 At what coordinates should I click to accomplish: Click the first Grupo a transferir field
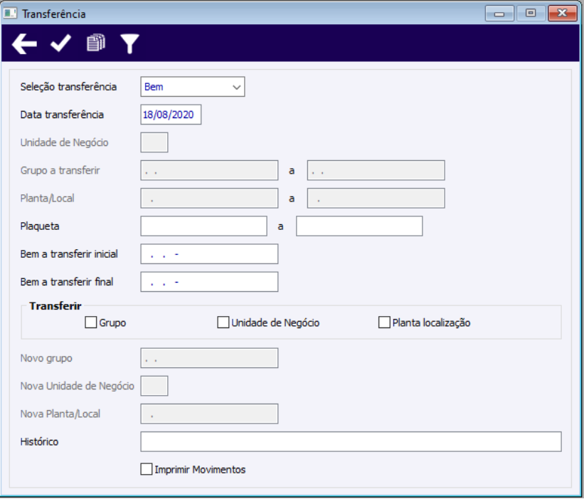click(x=209, y=170)
